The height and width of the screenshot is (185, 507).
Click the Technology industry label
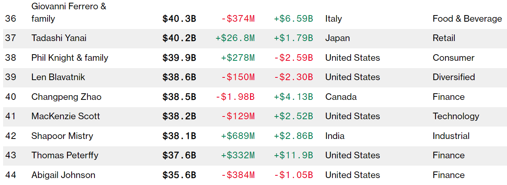point(456,116)
